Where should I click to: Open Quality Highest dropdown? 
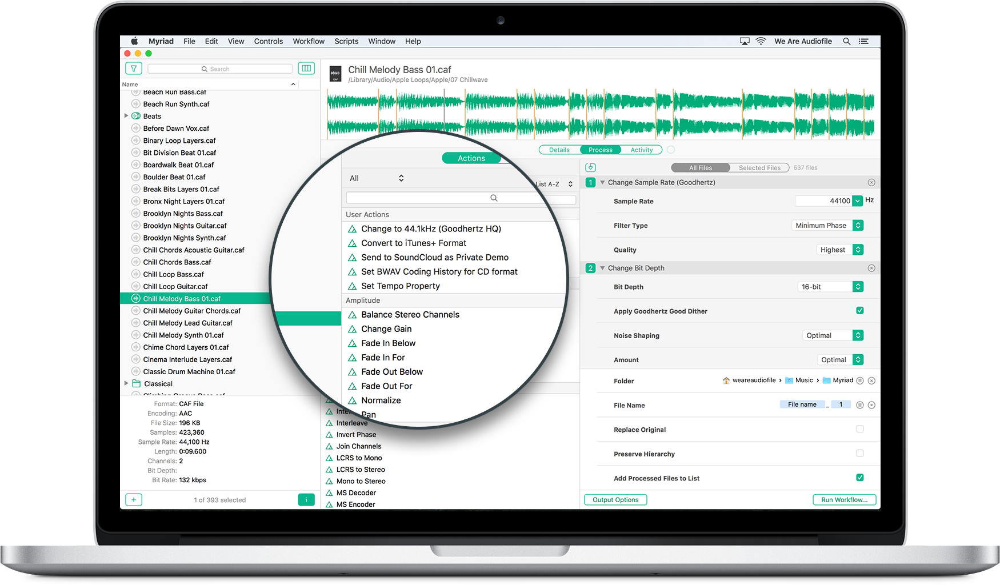(840, 250)
